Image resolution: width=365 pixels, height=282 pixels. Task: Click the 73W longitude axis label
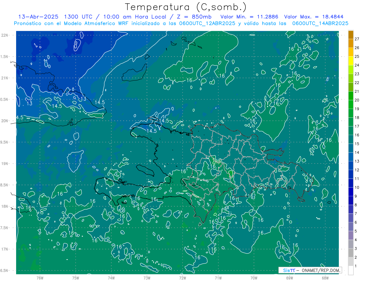point(147,278)
